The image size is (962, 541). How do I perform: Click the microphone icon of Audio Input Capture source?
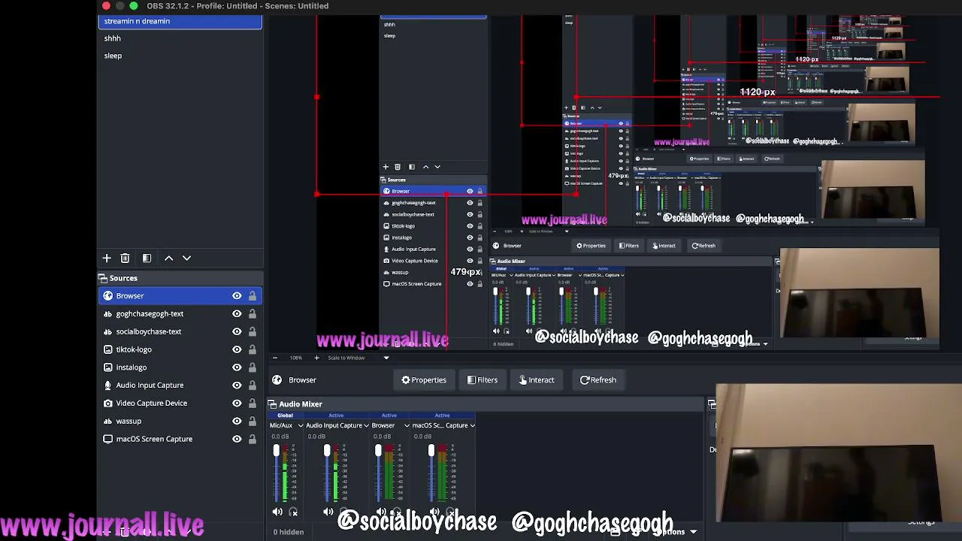pyautogui.click(x=107, y=385)
